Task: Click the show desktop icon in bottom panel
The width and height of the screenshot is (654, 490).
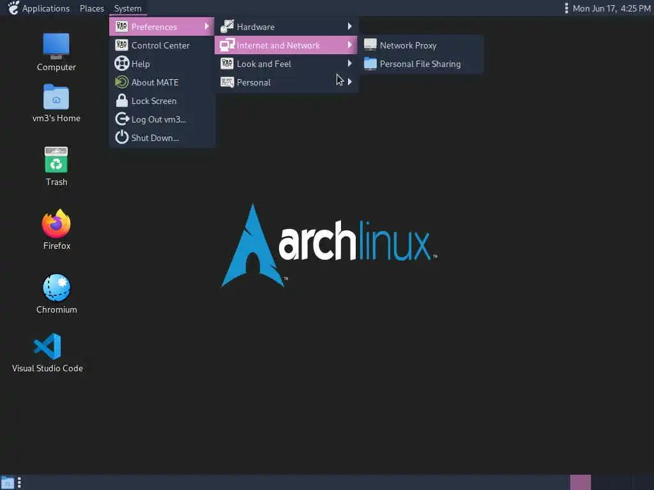Action: click(8, 482)
